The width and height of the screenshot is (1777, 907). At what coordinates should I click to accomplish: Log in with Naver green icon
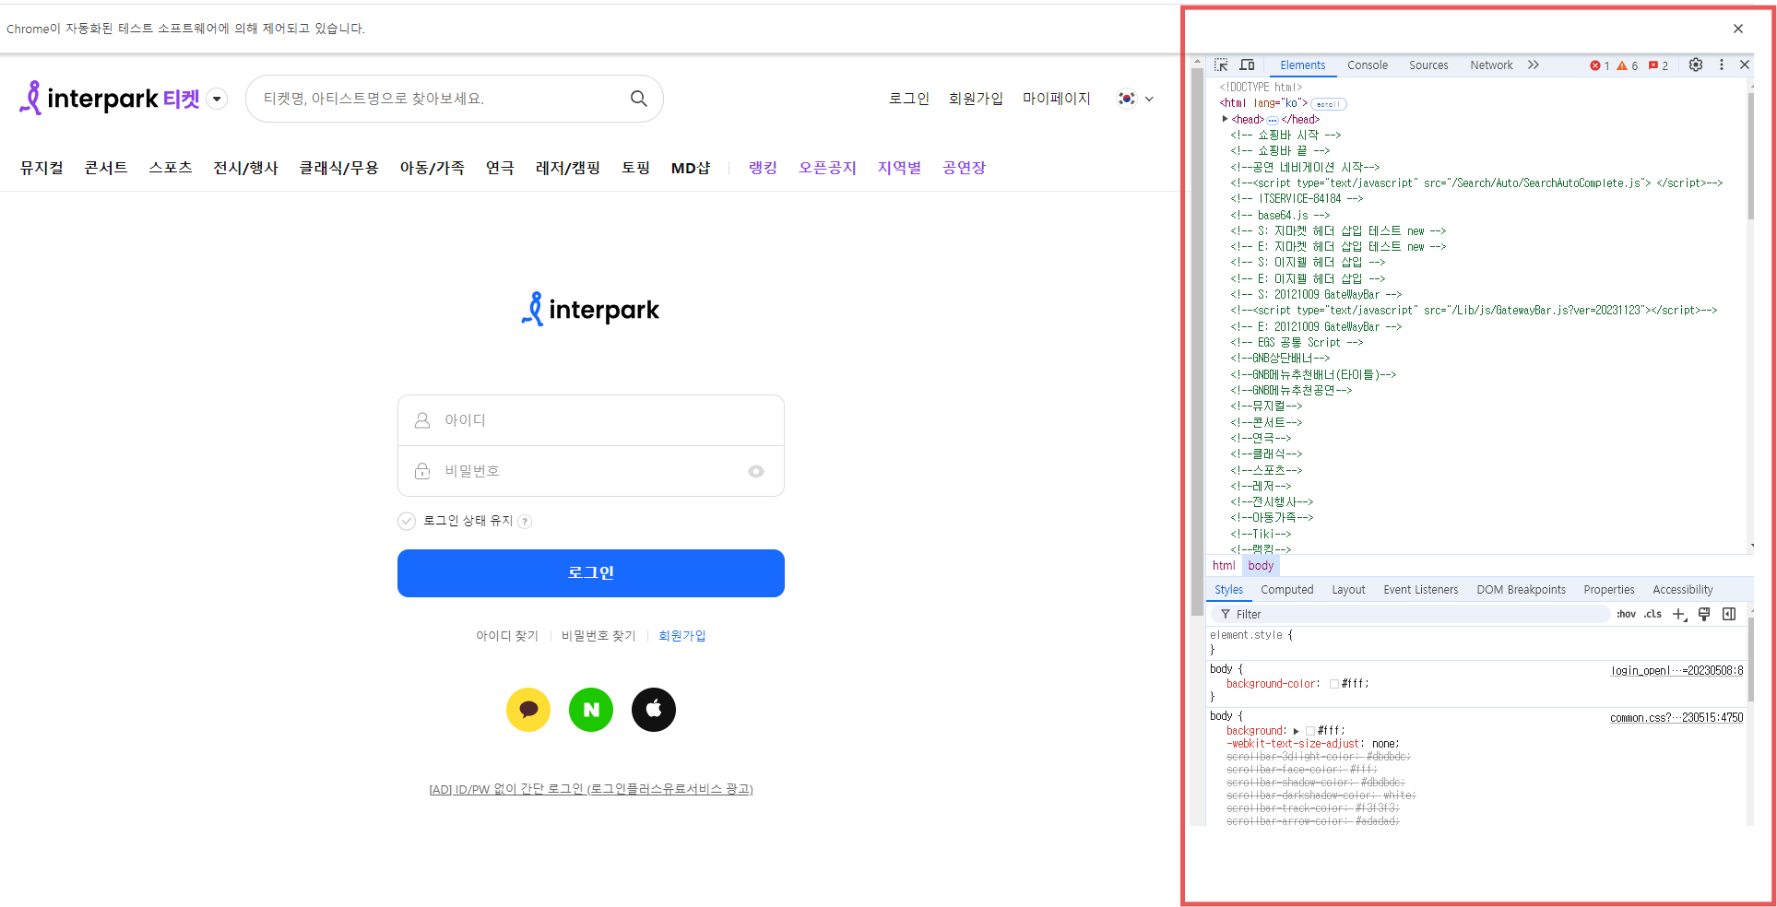pyautogui.click(x=591, y=710)
